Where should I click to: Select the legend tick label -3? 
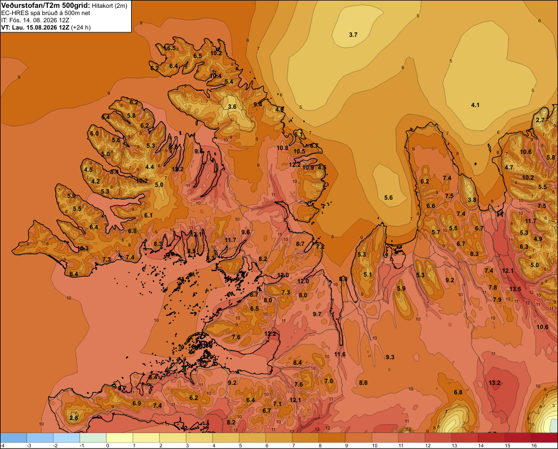click(30, 446)
